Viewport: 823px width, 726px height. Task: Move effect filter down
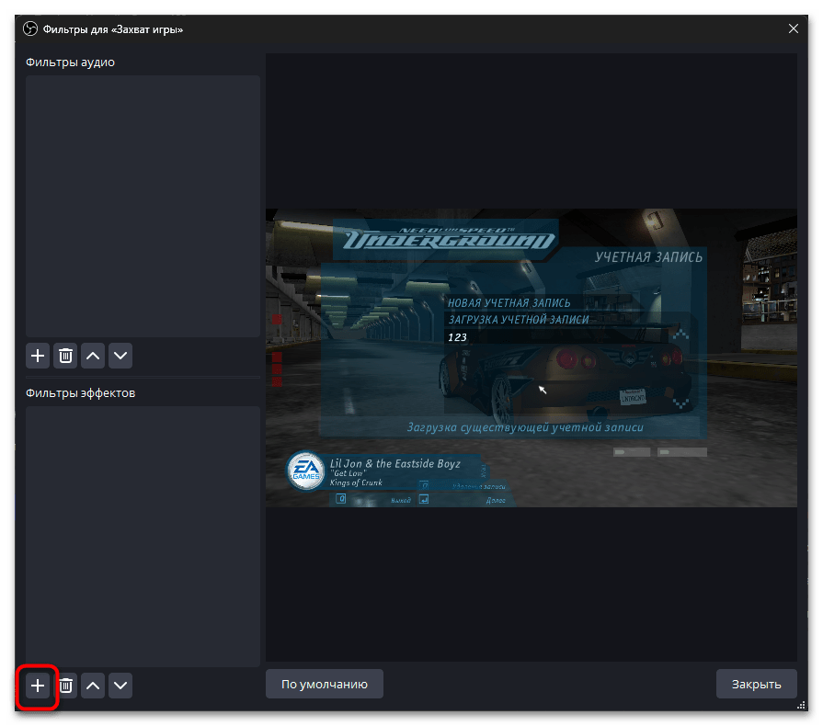point(120,686)
